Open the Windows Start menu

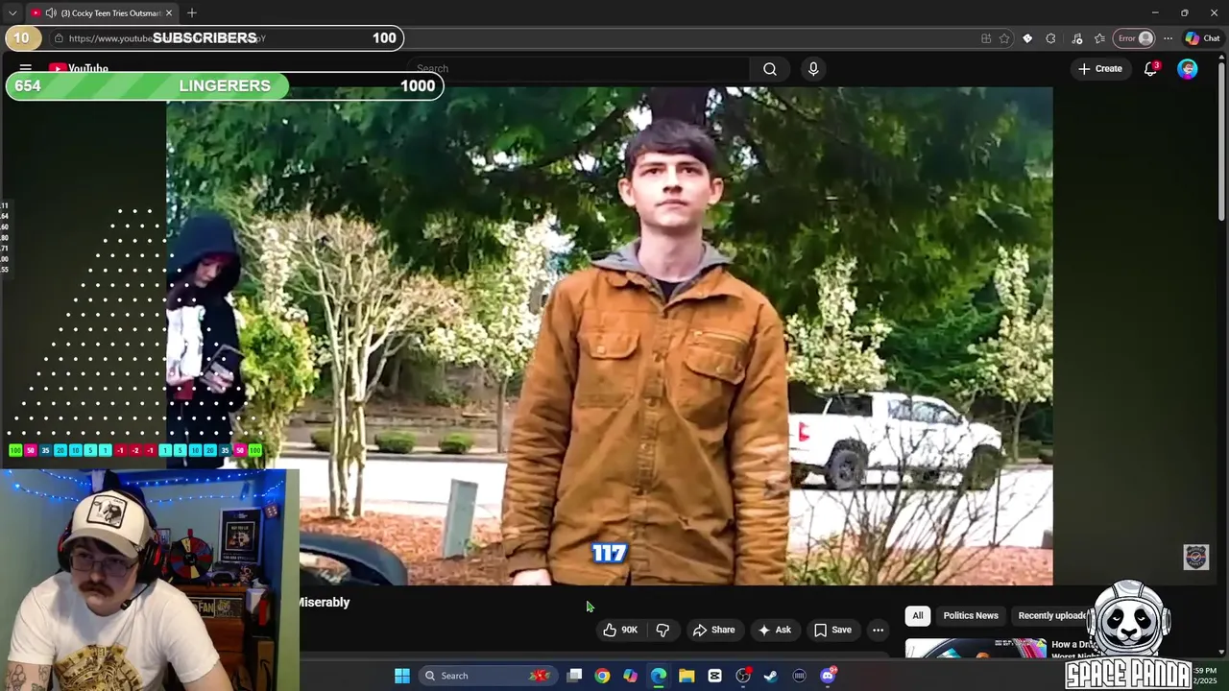click(402, 676)
